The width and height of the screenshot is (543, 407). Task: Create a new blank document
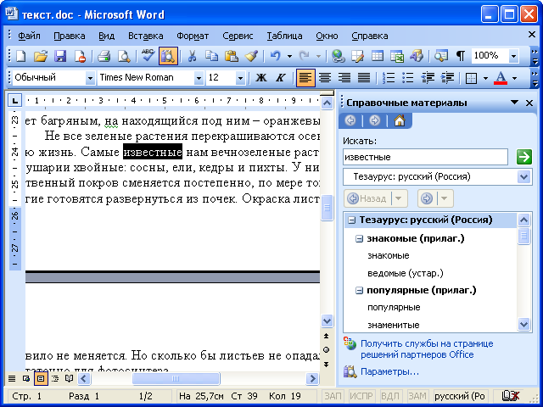click(x=21, y=56)
